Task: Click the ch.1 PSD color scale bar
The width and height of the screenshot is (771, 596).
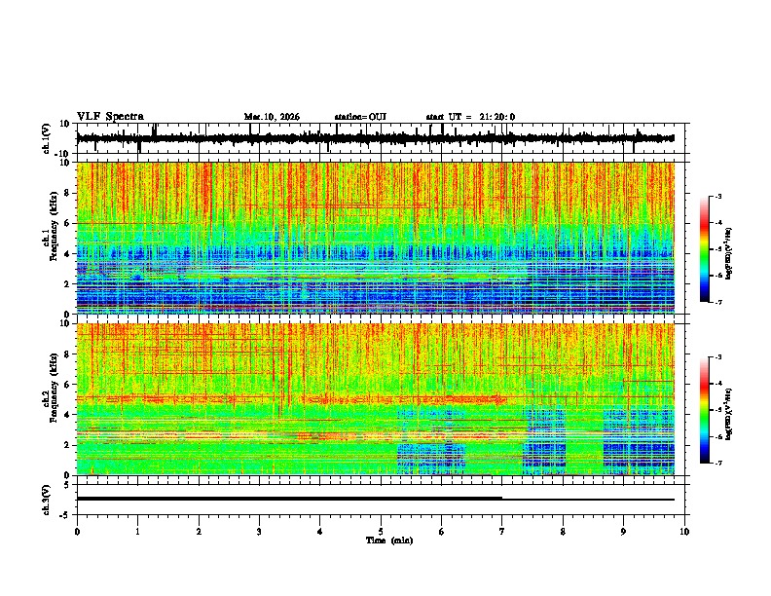Action: tap(705, 249)
